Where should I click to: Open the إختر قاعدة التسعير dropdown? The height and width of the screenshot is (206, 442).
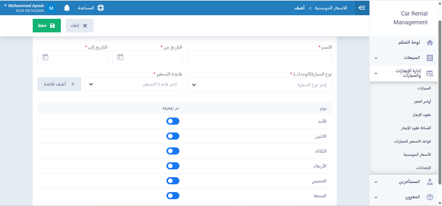click(x=133, y=84)
